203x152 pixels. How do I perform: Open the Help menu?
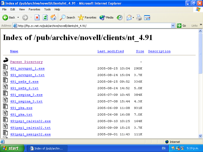click(57, 9)
